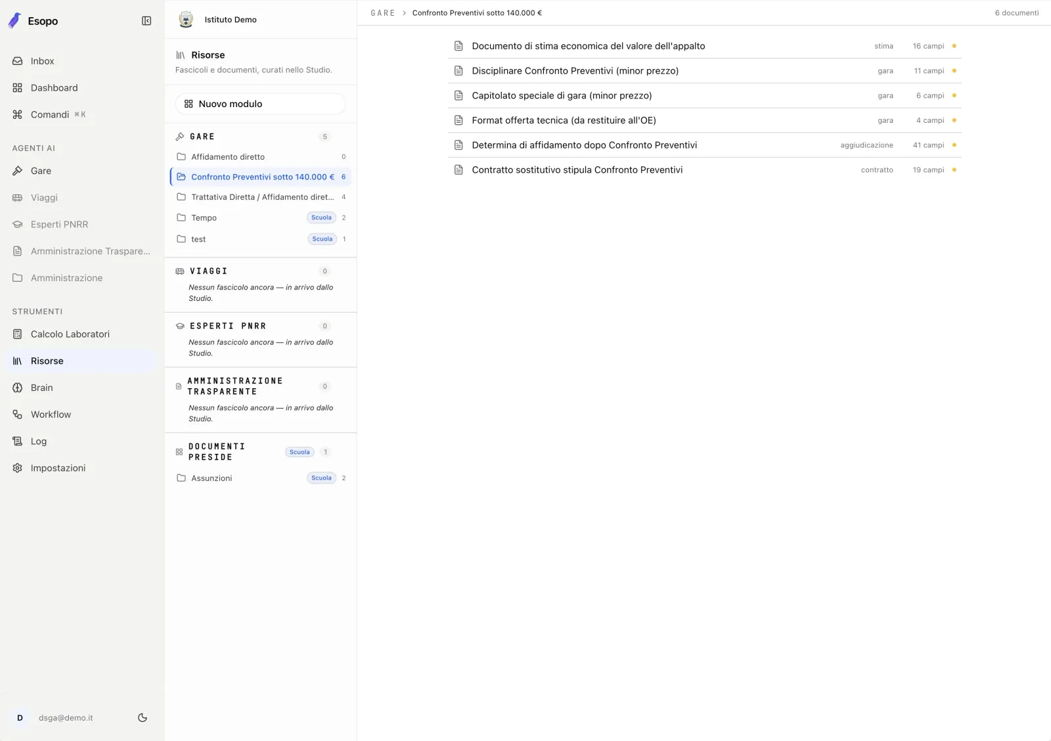Click document icon beside Determina di affidamento
This screenshot has width=1051, height=741.
458,145
